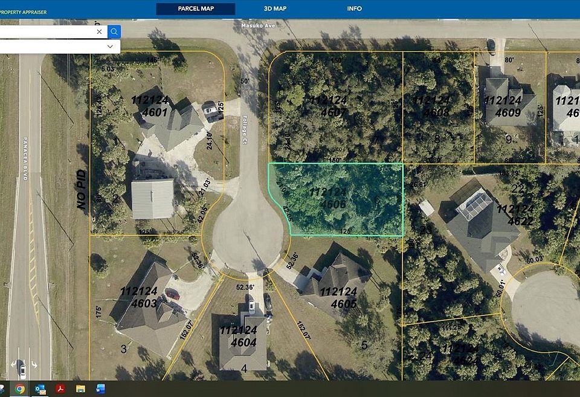
Task: Select wooded parcel 112124 4608
Action: (431, 106)
